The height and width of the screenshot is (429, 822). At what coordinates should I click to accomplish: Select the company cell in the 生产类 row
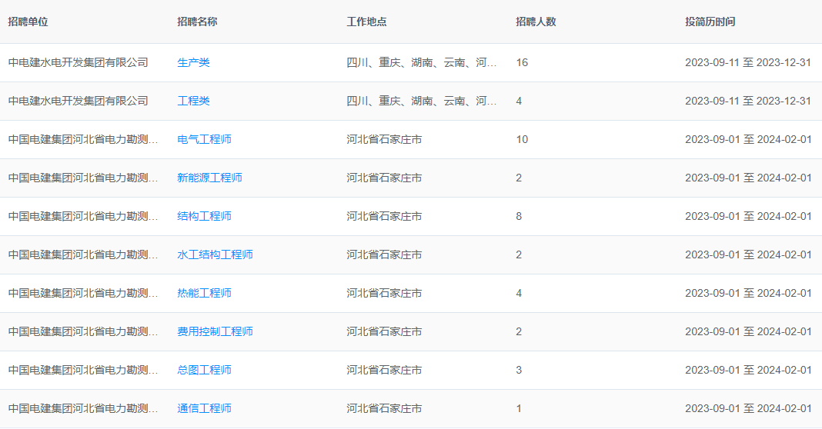point(78,62)
